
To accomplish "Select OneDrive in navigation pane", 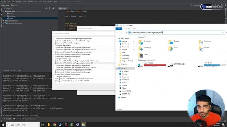I will click(124, 65).
